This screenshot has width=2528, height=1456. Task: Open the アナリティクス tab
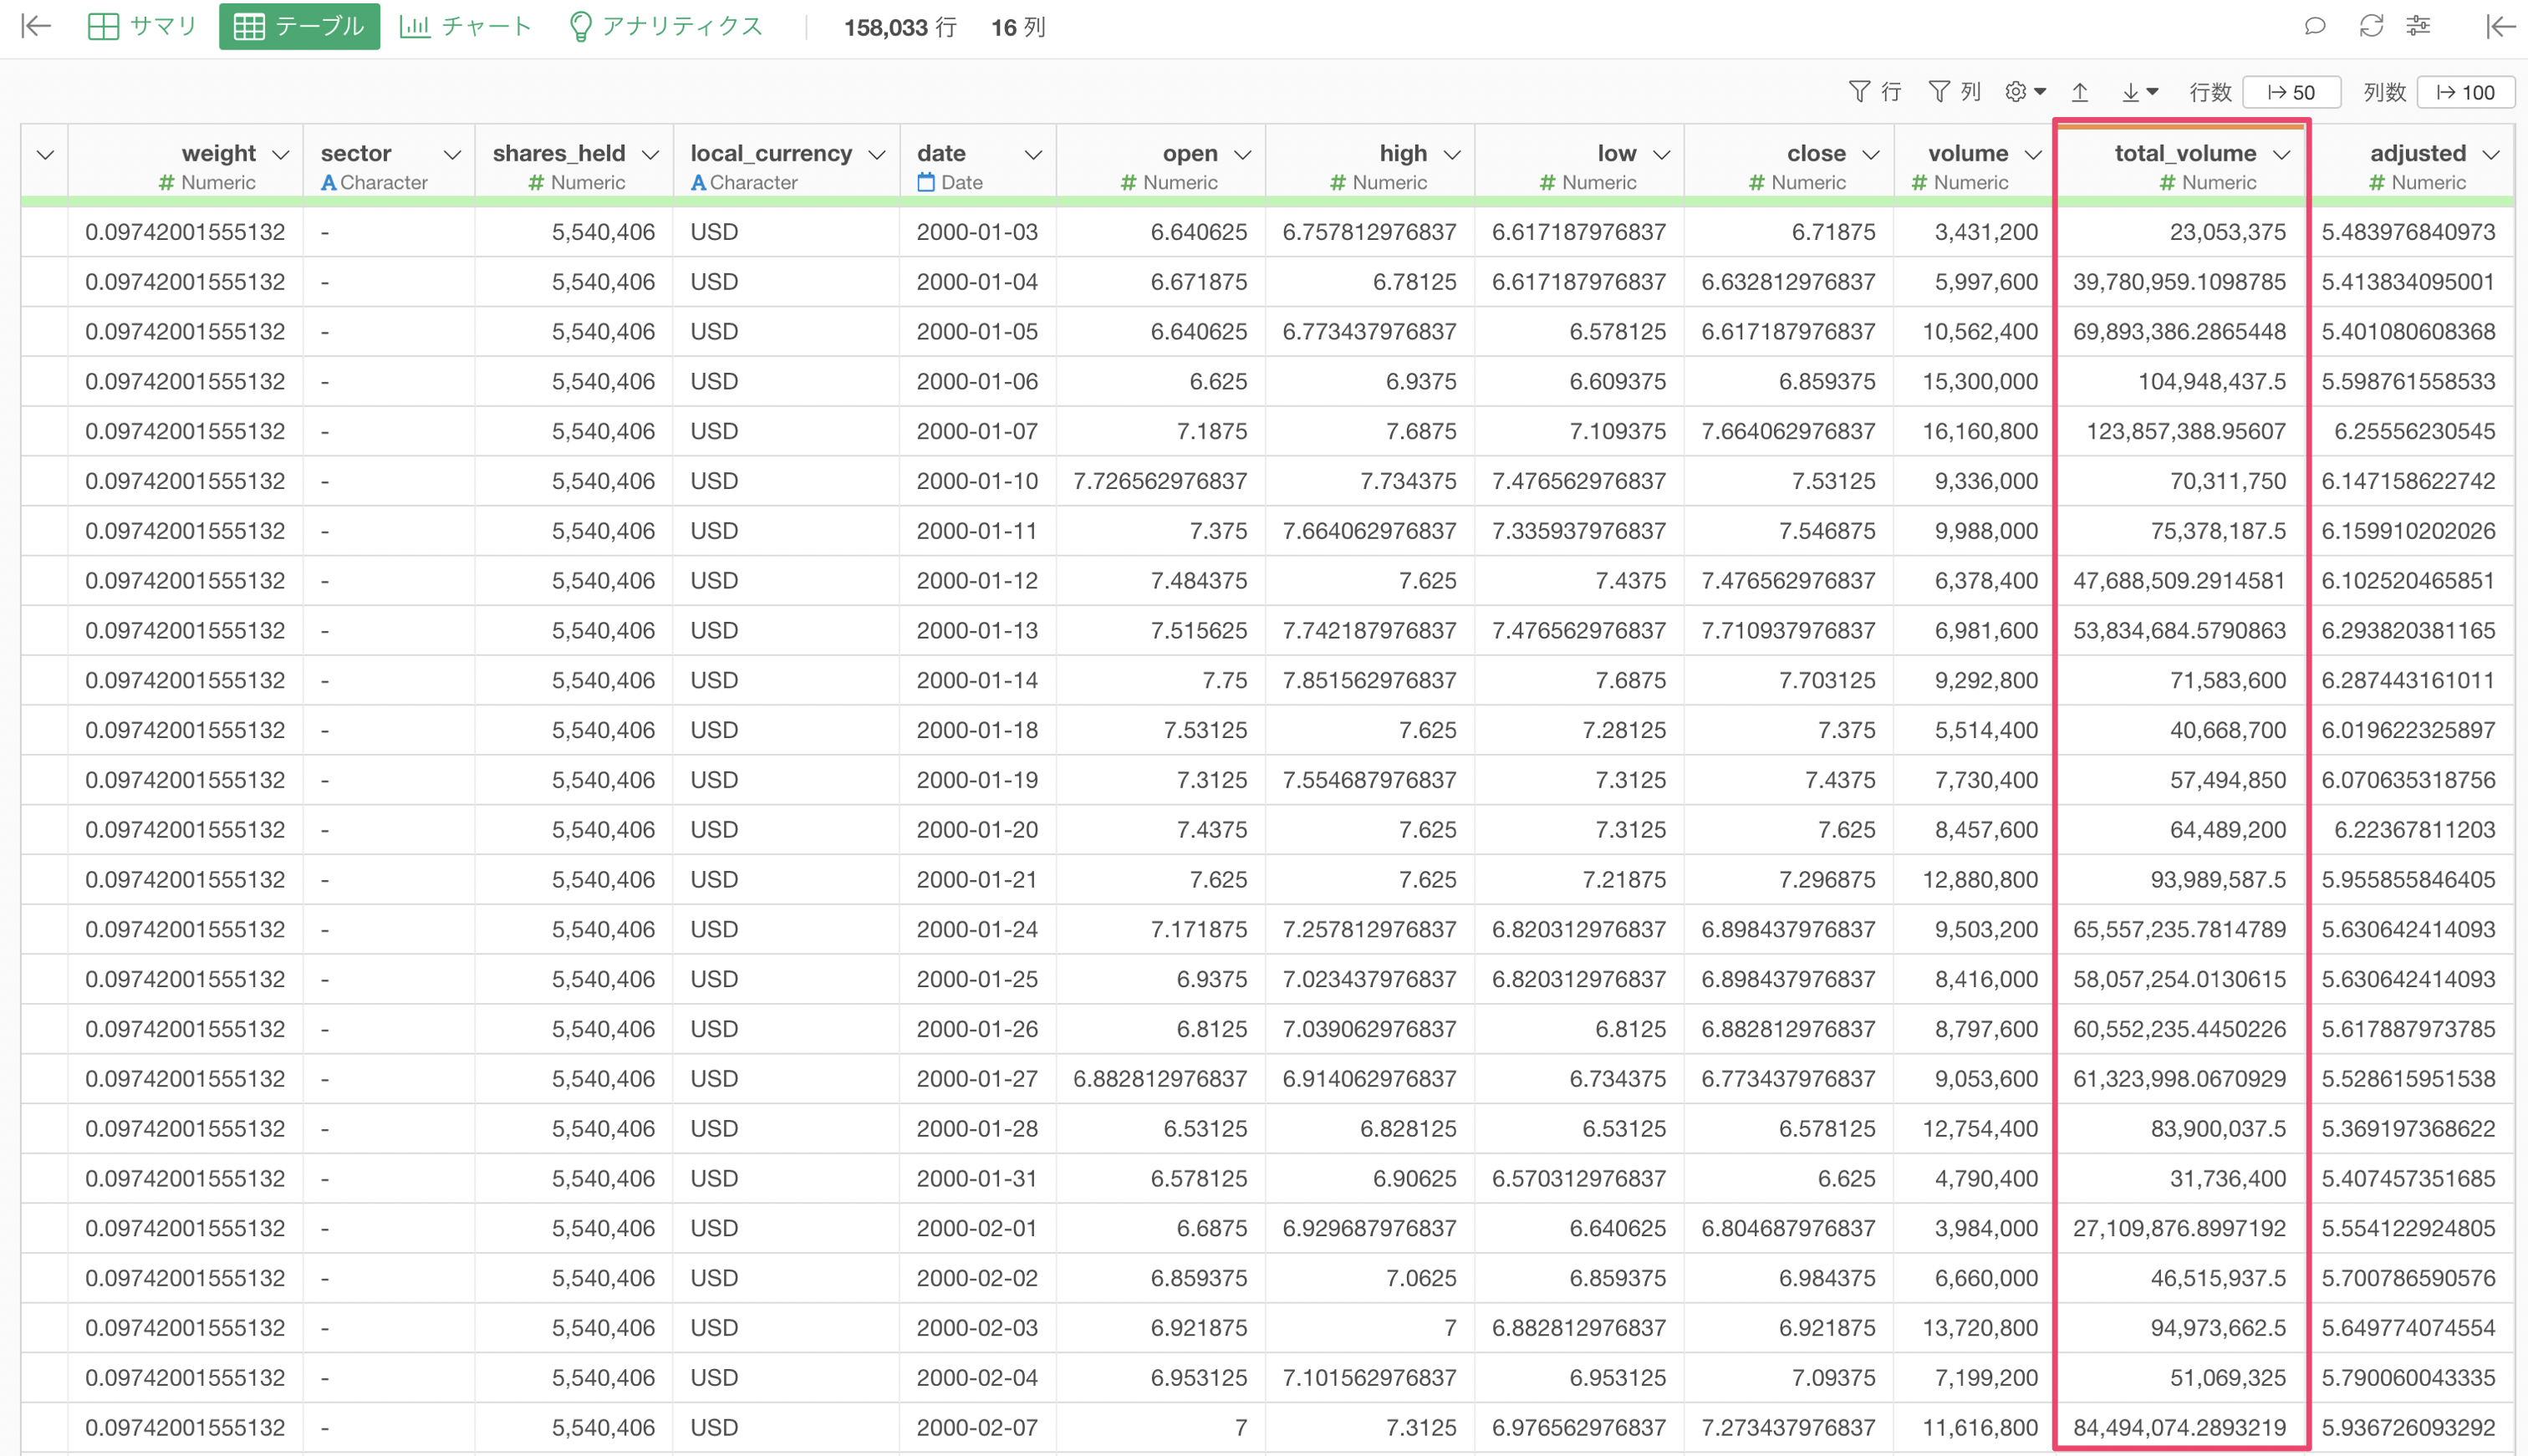coord(665,26)
